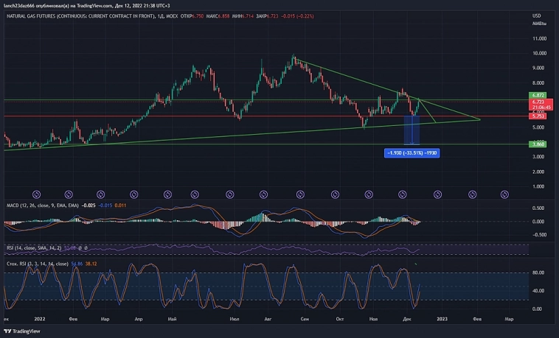Click the event marker icon above the 2023 label
The image size is (559, 338).
438,194
